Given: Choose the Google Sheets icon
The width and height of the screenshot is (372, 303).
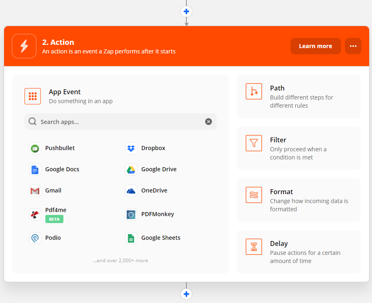Looking at the screenshot, I should click(131, 238).
